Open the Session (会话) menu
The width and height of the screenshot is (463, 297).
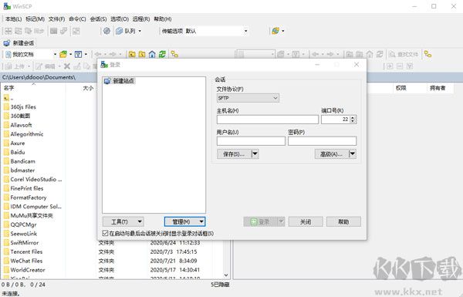coord(98,19)
